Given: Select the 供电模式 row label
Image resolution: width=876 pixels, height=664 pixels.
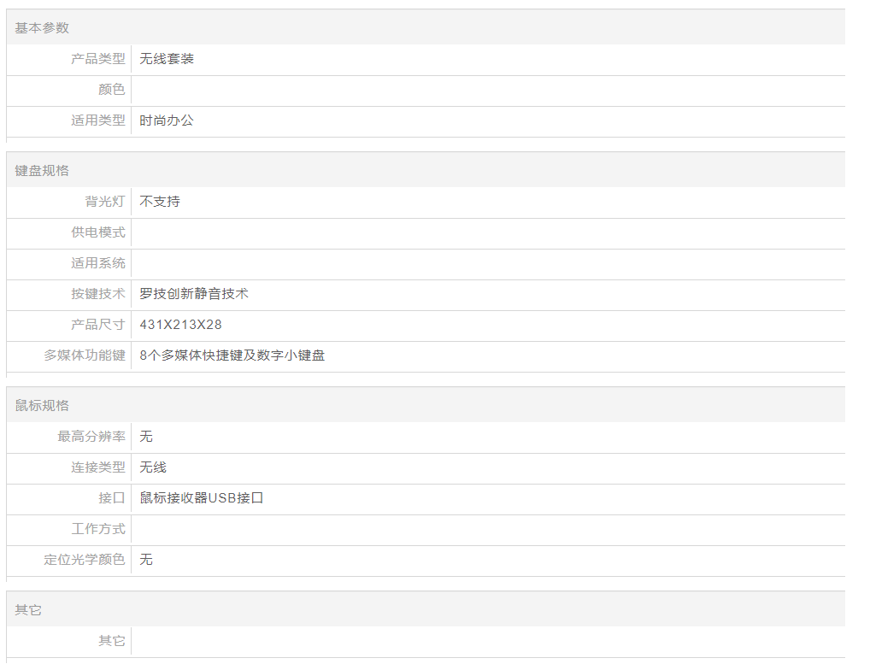Looking at the screenshot, I should click(97, 232).
